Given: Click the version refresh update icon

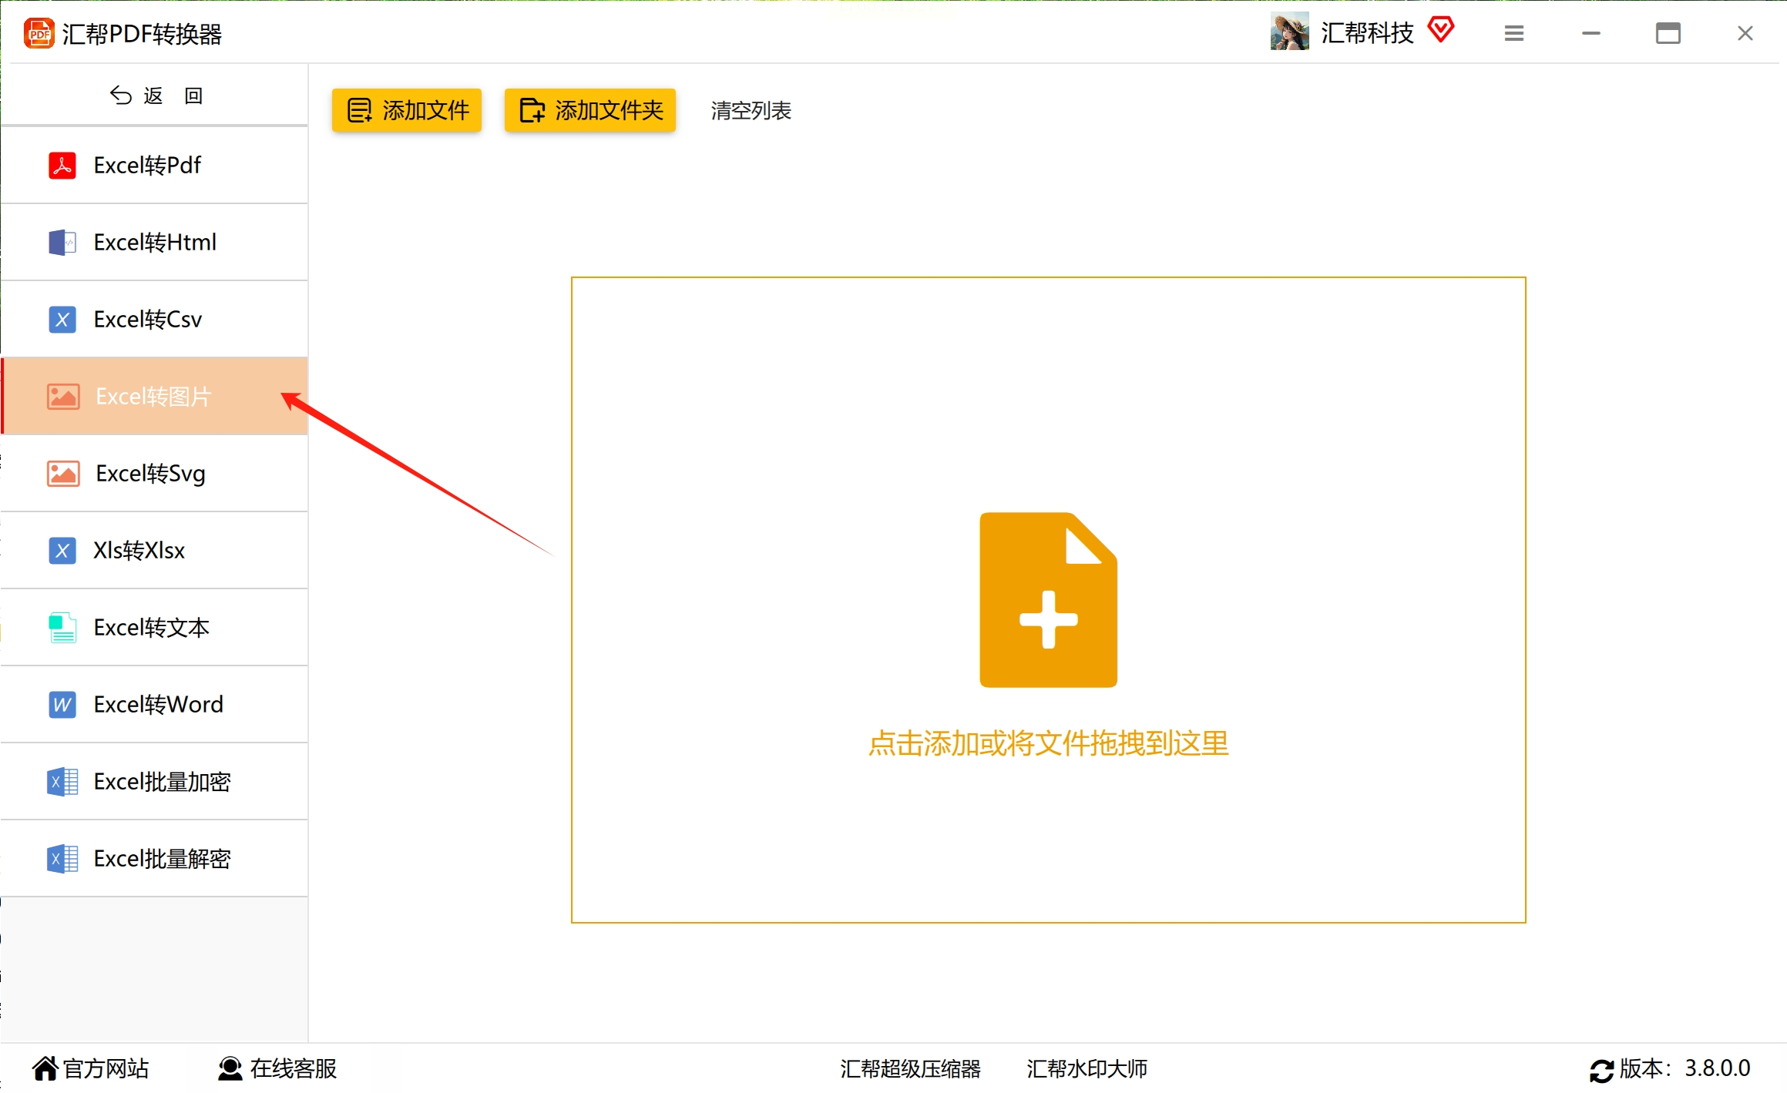Looking at the screenshot, I should coord(1601,1070).
